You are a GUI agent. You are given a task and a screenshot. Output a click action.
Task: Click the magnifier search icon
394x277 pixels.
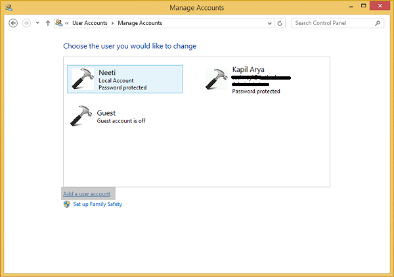click(x=378, y=23)
